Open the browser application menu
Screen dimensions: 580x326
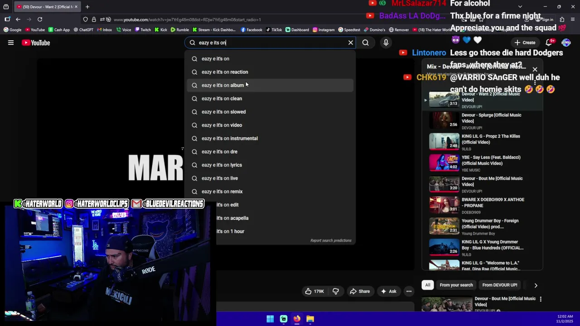pos(573,19)
